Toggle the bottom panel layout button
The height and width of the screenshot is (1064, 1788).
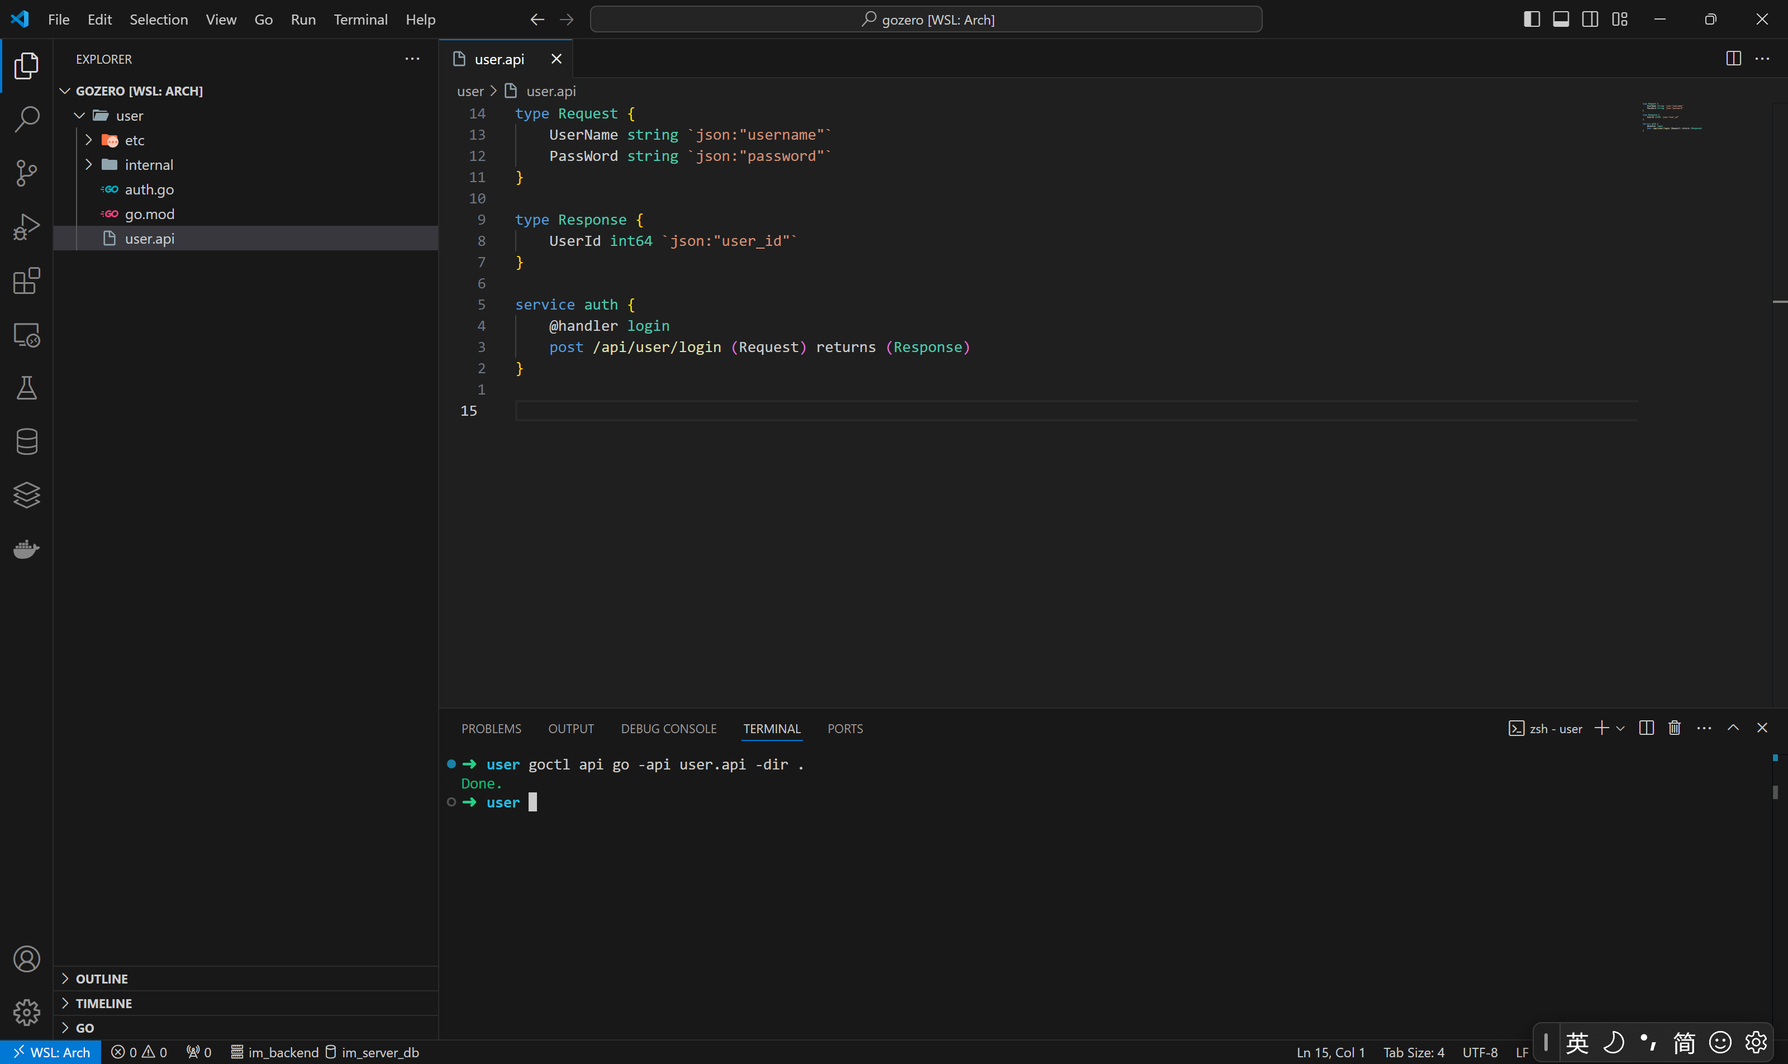(1561, 20)
